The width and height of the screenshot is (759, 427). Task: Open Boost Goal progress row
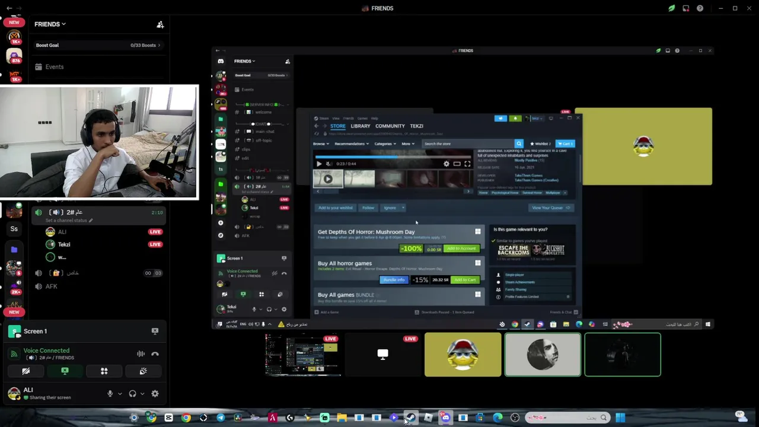97,45
